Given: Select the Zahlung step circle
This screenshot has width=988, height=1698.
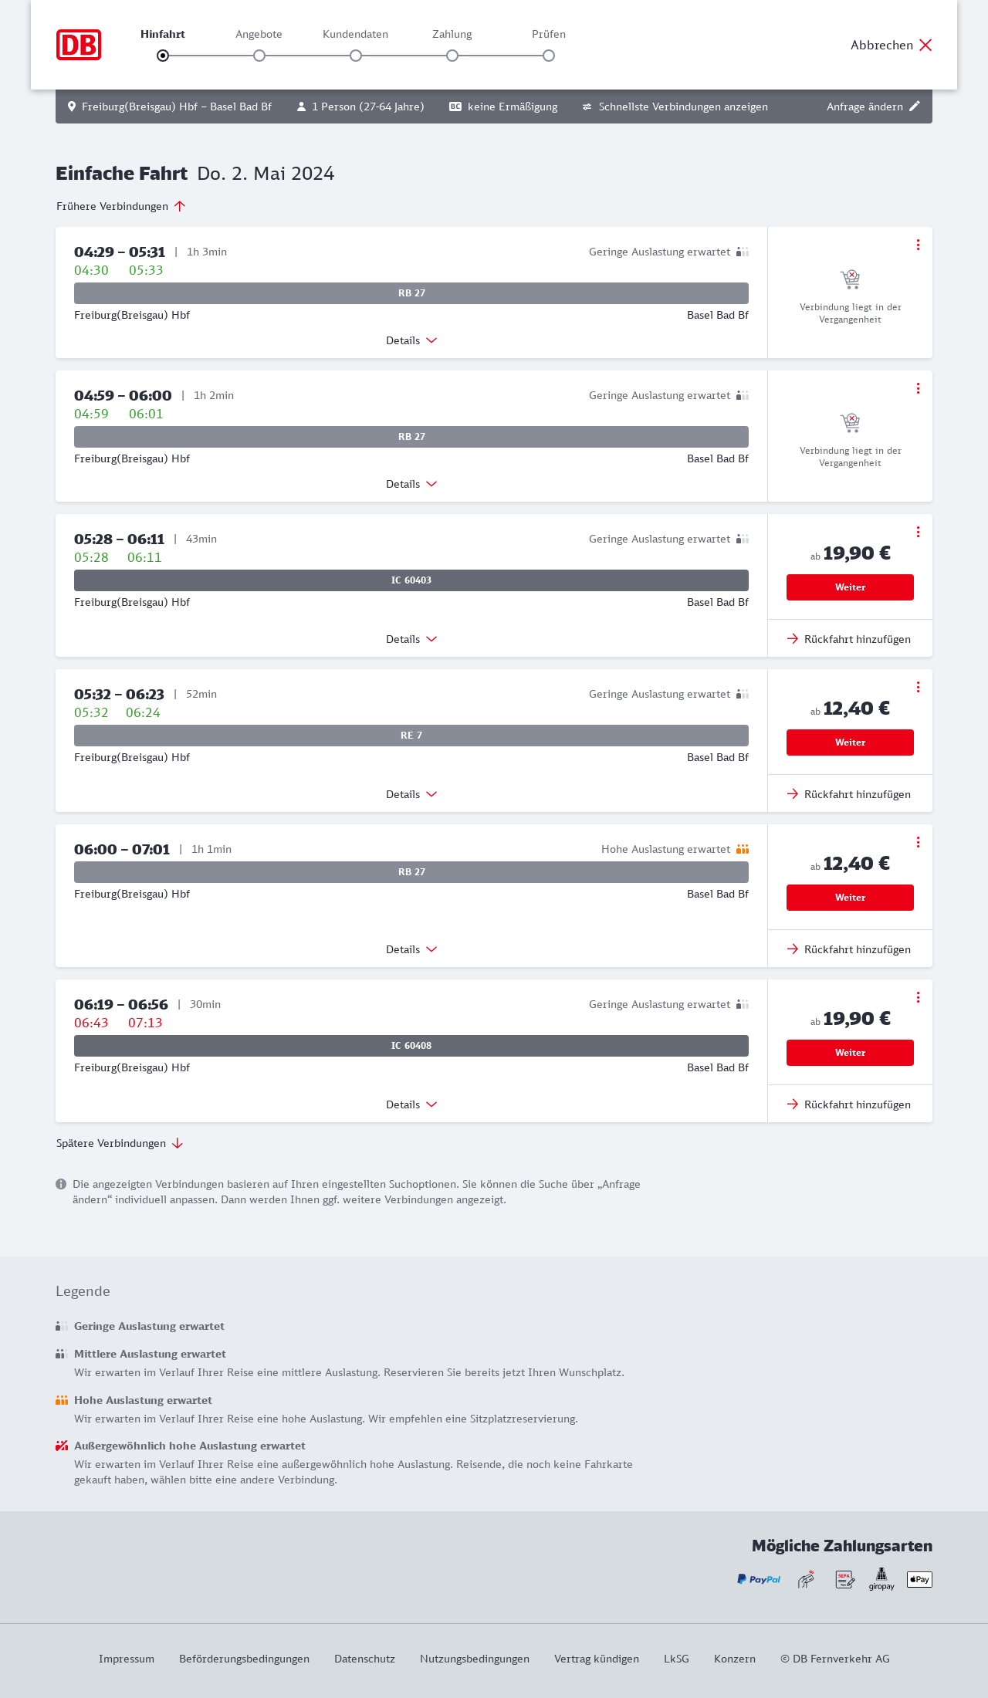Looking at the screenshot, I should pos(452,56).
